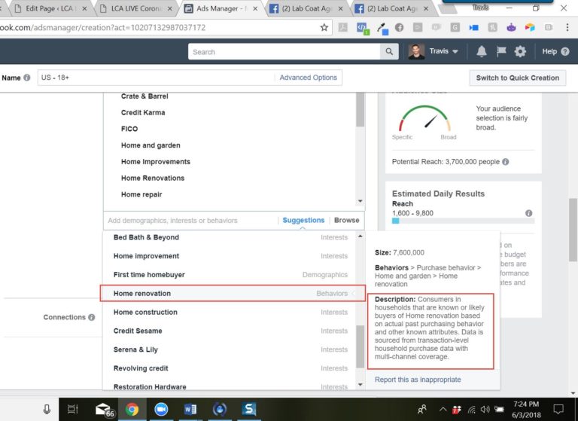Open notifications bell icon
The image size is (578, 421).
tap(482, 51)
